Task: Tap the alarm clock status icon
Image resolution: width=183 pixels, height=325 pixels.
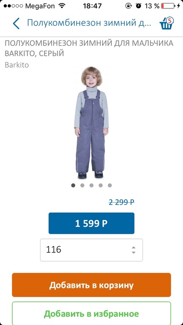Action: click(x=138, y=6)
